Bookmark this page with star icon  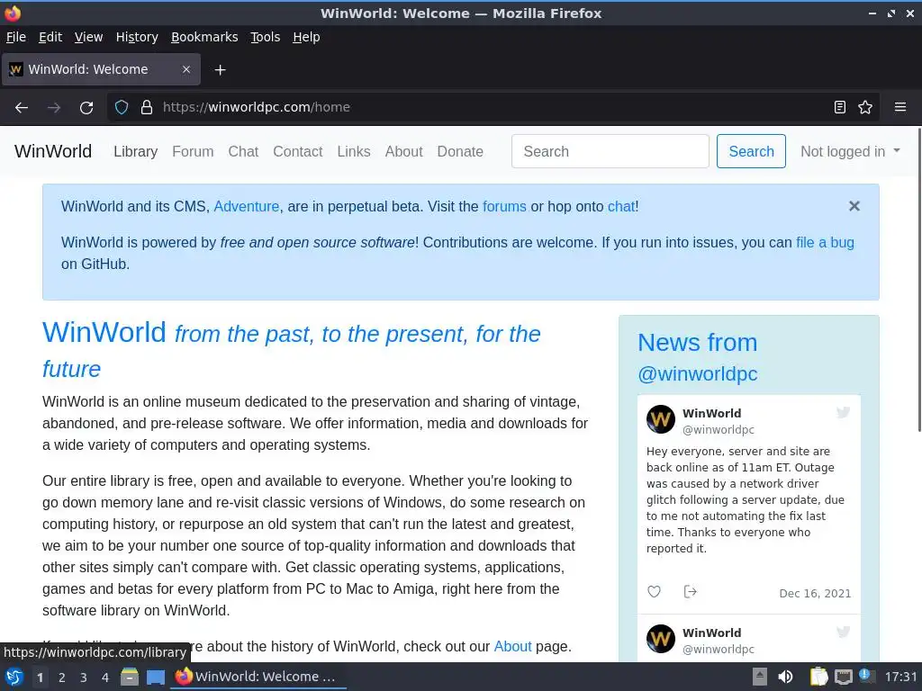865,108
